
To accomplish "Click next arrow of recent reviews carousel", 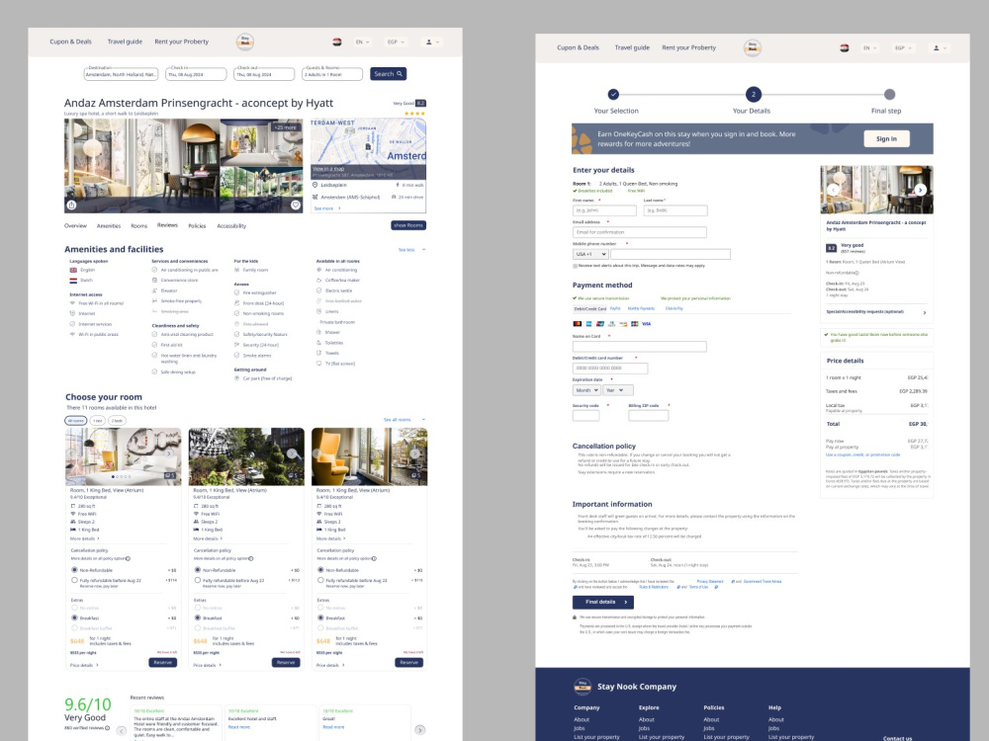I will 420,730.
